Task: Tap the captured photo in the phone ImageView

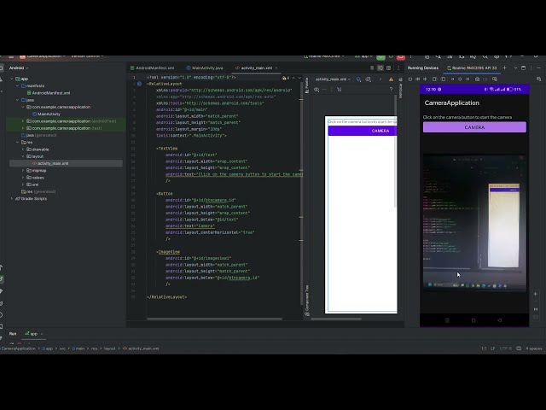Action: coord(474,222)
